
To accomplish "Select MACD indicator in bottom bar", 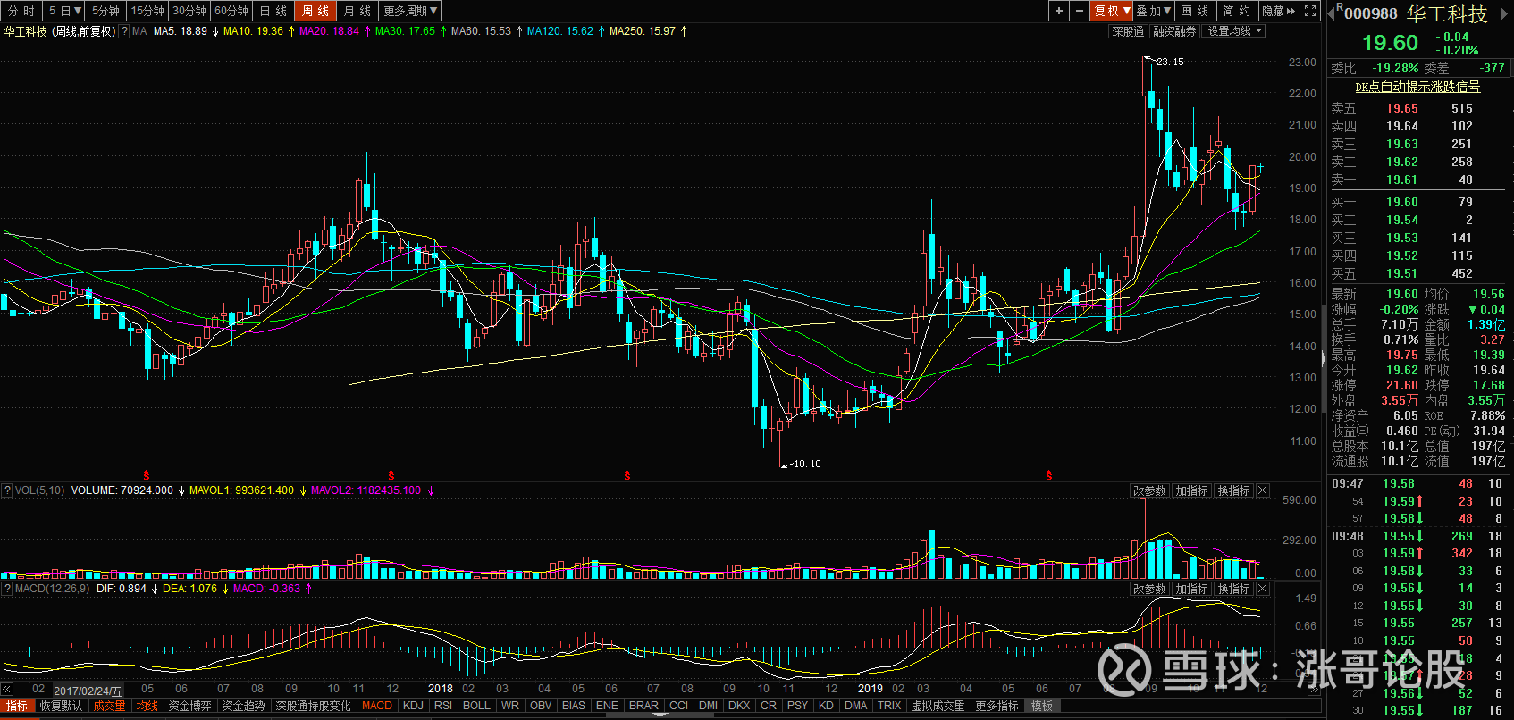I will coord(377,706).
